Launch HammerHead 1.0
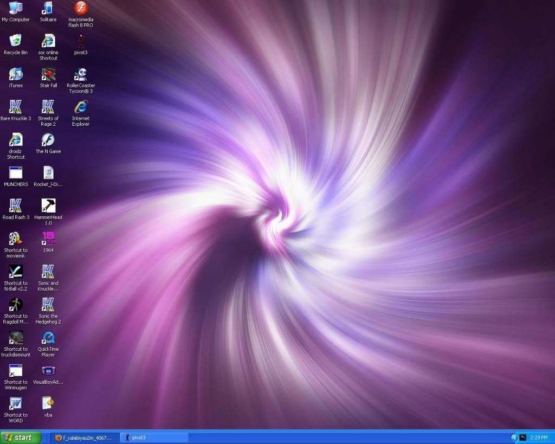 (48, 206)
